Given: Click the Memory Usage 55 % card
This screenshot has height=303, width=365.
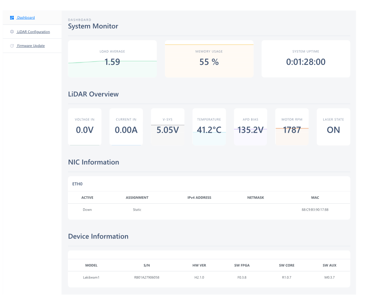Looking at the screenshot, I should pyautogui.click(x=209, y=59).
